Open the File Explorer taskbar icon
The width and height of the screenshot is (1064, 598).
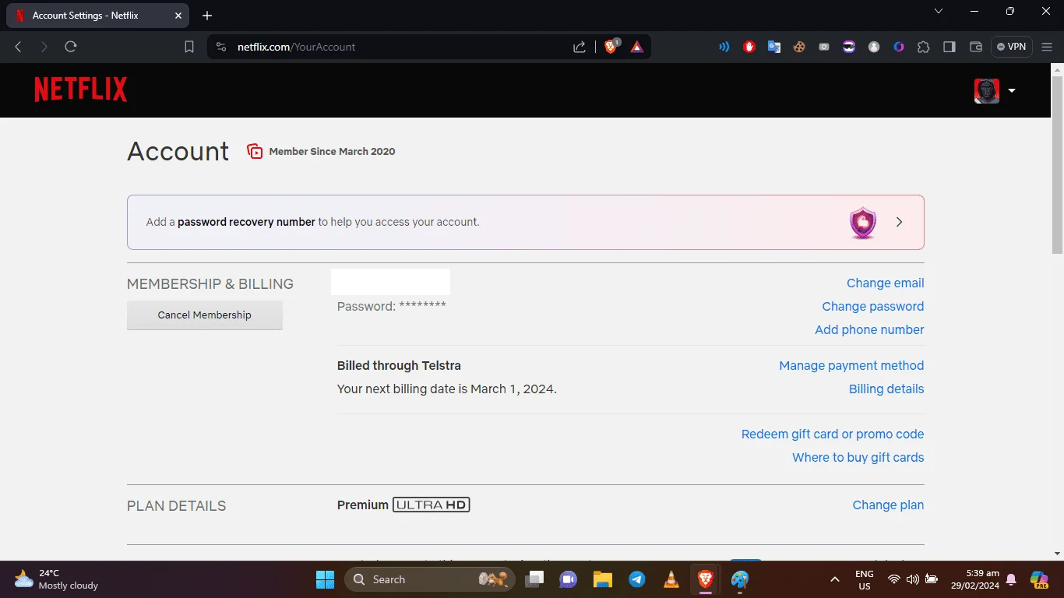coord(603,579)
